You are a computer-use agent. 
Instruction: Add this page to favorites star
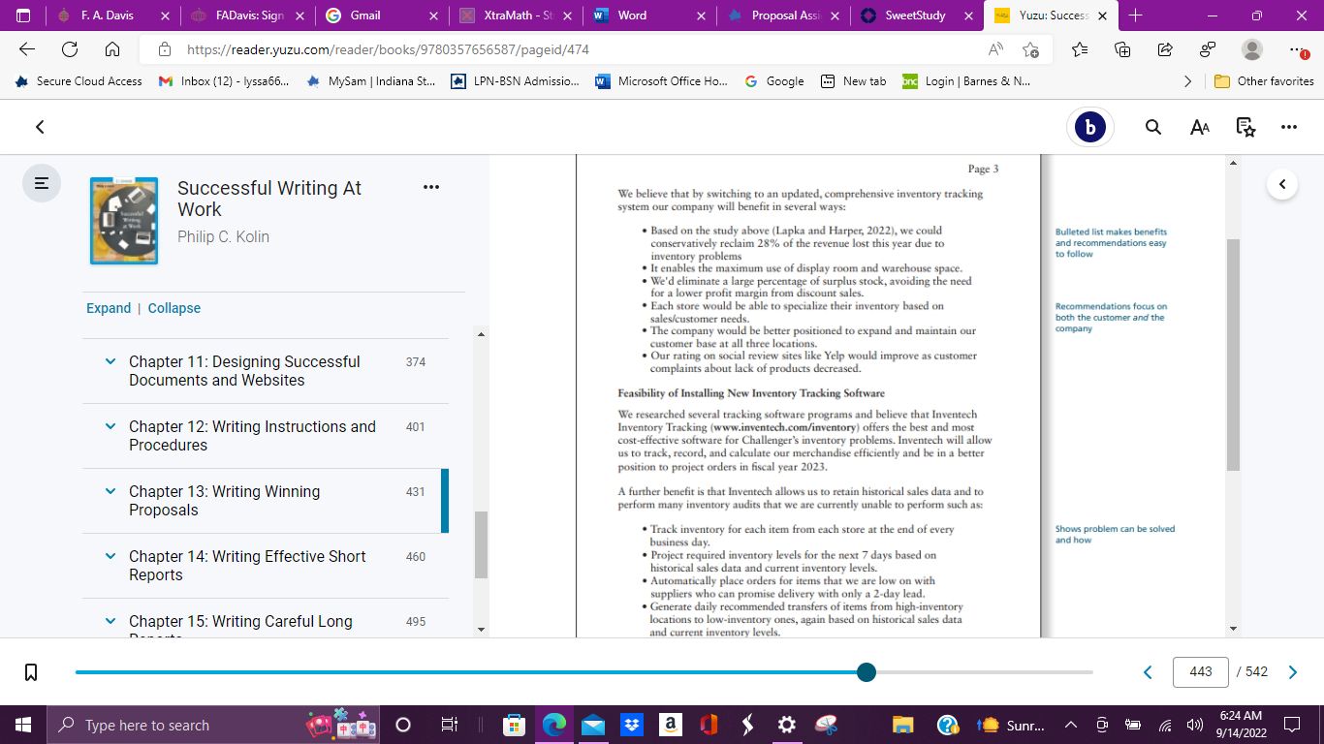click(x=1030, y=49)
